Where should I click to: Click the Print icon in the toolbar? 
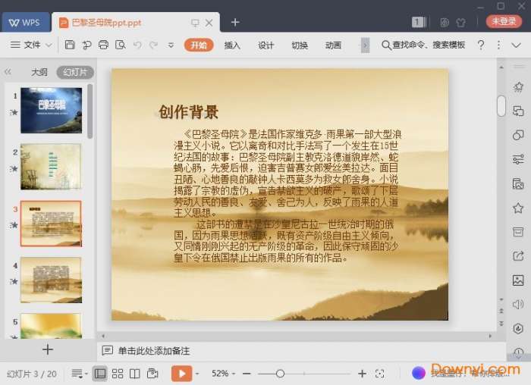coord(103,45)
